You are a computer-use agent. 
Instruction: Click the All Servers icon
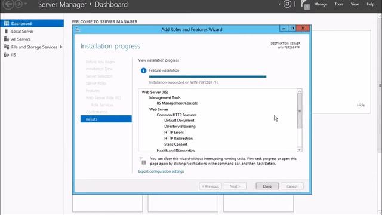pos(7,39)
